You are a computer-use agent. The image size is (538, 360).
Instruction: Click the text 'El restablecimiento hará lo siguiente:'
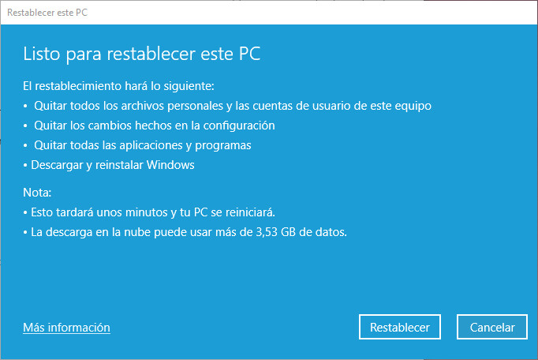(118, 84)
